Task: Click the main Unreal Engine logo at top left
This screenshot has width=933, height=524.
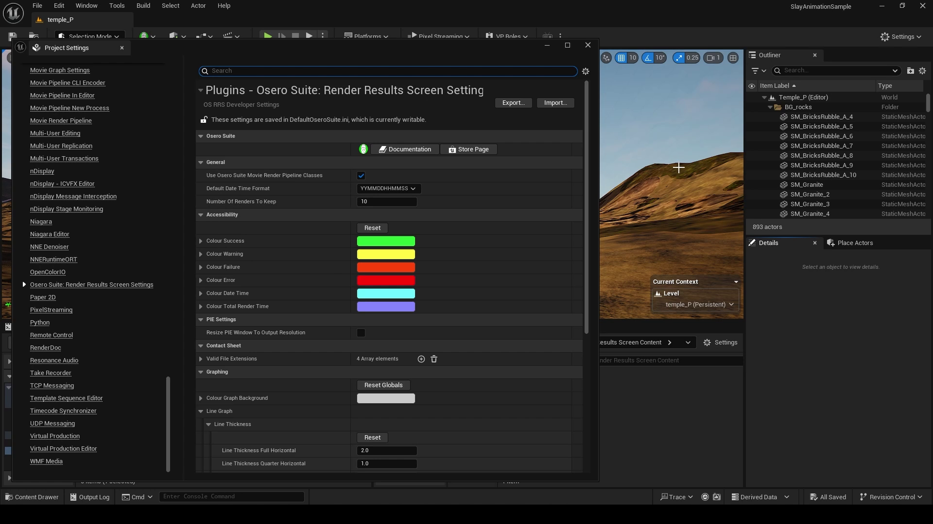Action: pos(13,13)
